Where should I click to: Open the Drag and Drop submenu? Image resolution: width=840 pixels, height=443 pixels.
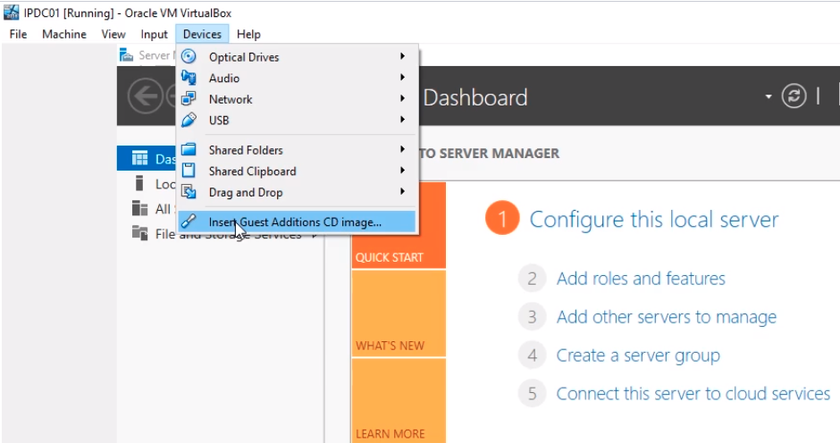pos(297,192)
